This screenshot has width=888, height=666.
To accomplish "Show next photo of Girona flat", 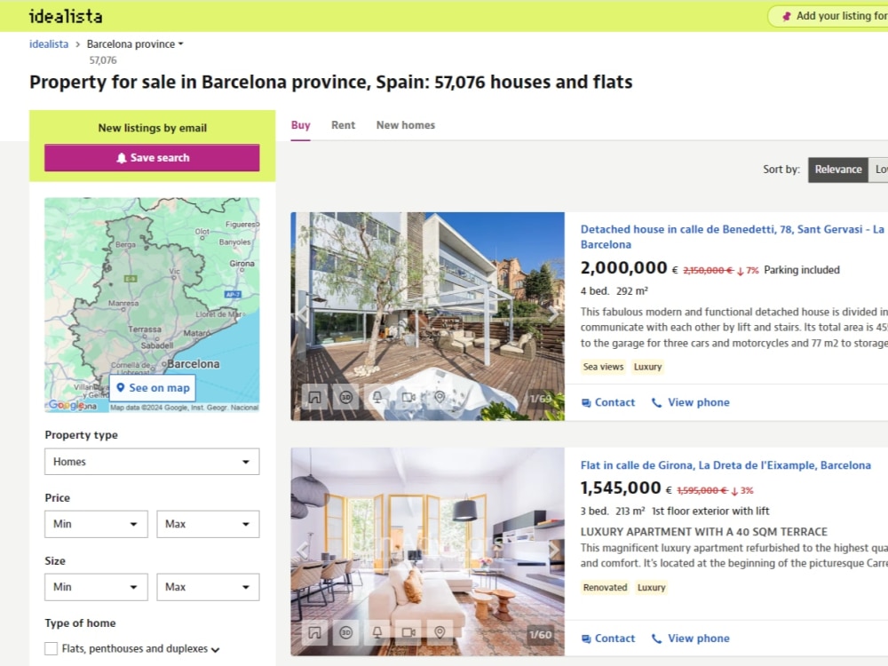I will [x=552, y=550].
